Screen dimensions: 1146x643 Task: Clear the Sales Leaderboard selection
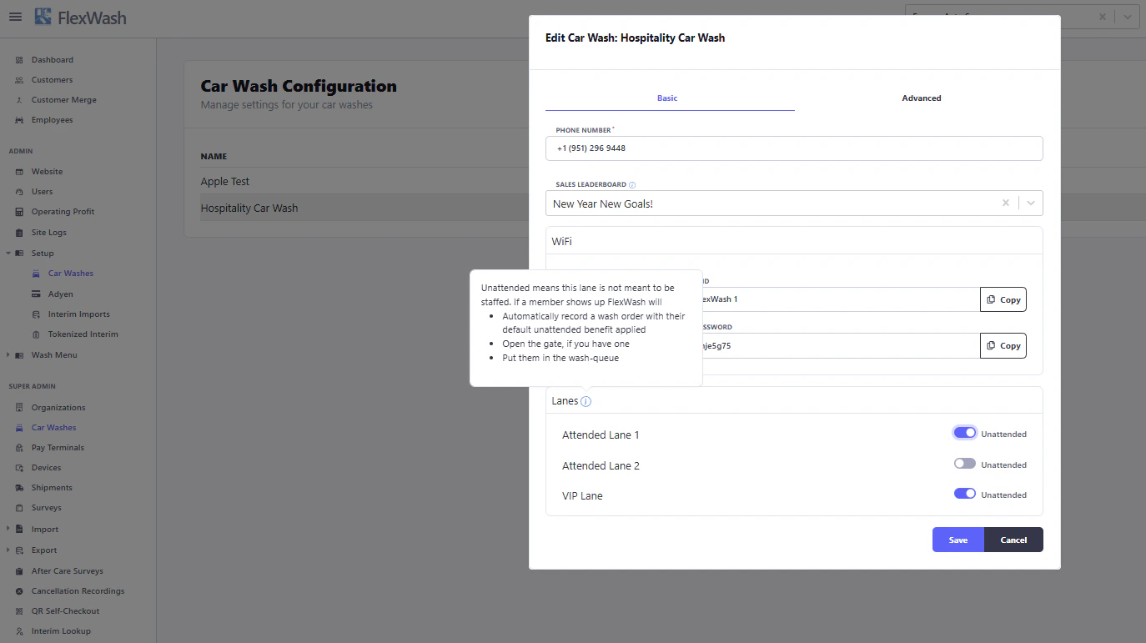click(x=1006, y=203)
